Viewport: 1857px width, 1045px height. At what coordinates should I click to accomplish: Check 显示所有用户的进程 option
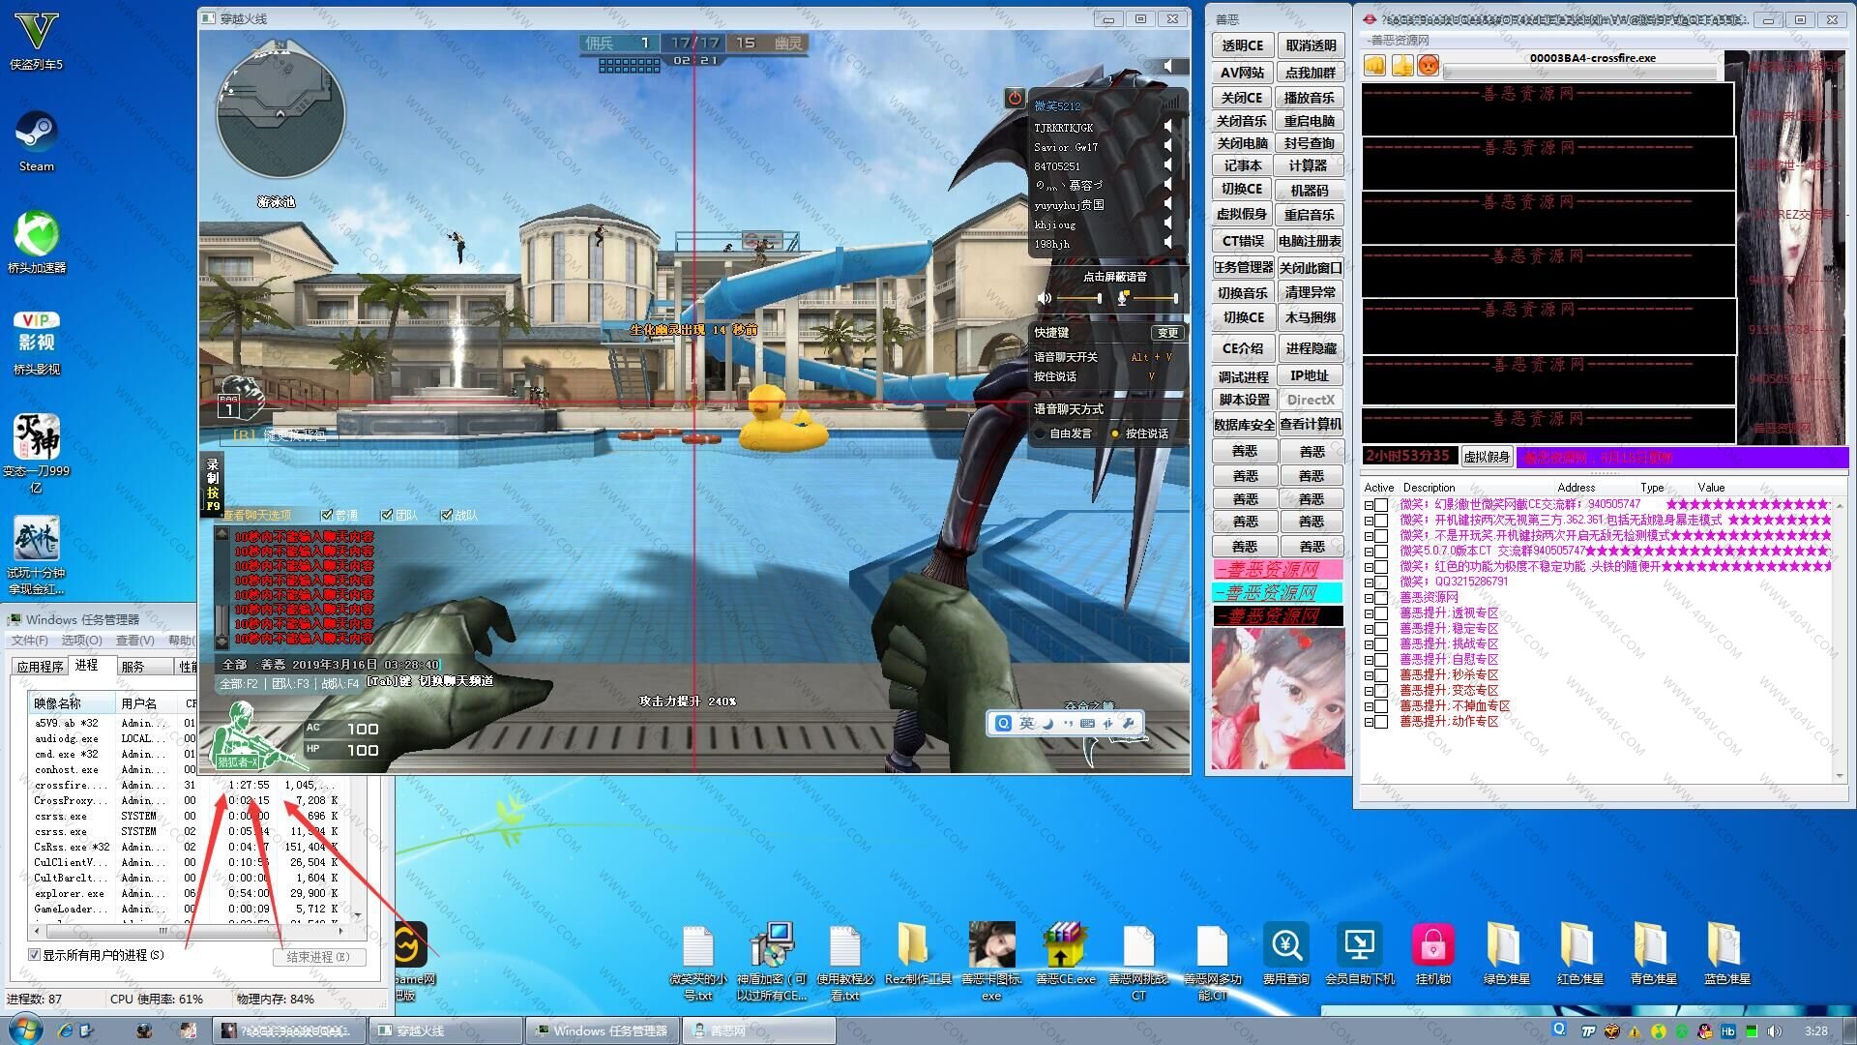(x=35, y=955)
